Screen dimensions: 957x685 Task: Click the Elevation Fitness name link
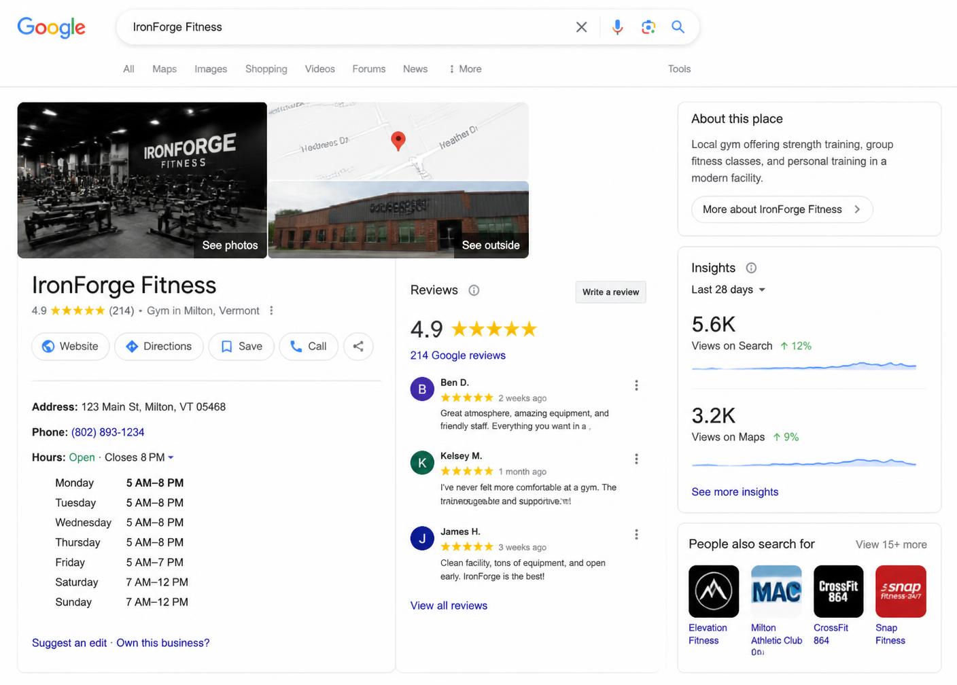point(708,634)
